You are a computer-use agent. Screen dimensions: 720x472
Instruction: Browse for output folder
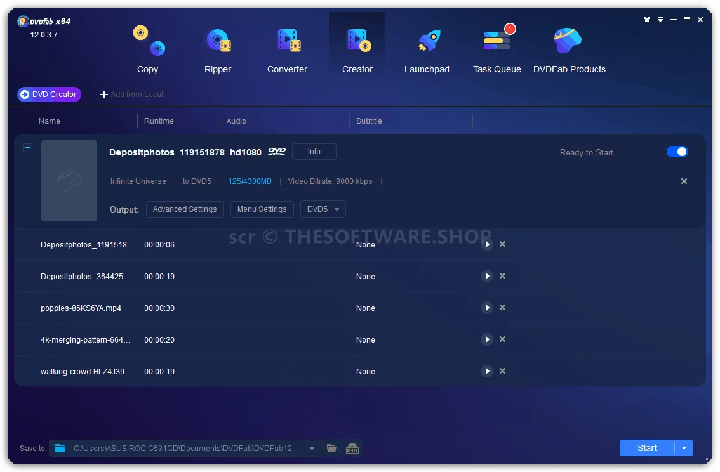331,448
